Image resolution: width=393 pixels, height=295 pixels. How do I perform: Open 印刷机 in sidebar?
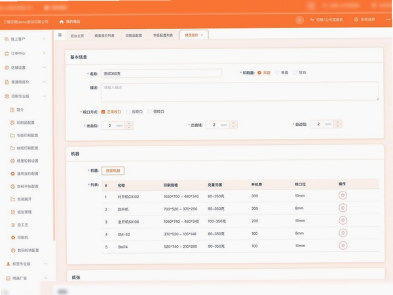pos(23,237)
